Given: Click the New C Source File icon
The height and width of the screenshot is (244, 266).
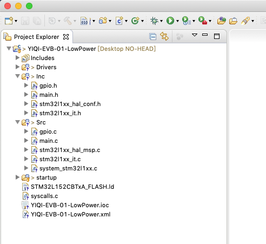Looking at the screenshot, I should [x=119, y=21].
